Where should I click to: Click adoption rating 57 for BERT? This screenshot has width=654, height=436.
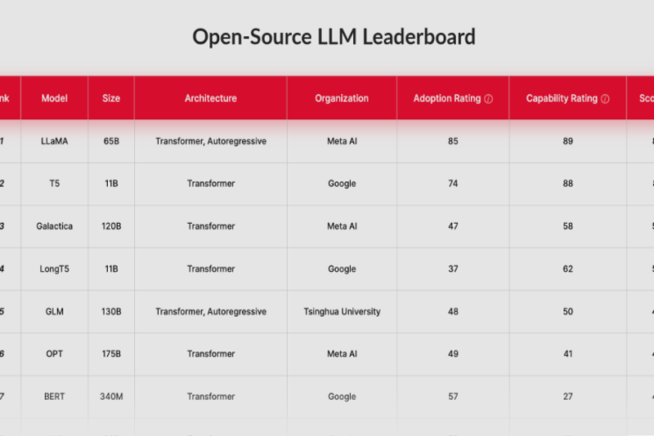pyautogui.click(x=453, y=397)
